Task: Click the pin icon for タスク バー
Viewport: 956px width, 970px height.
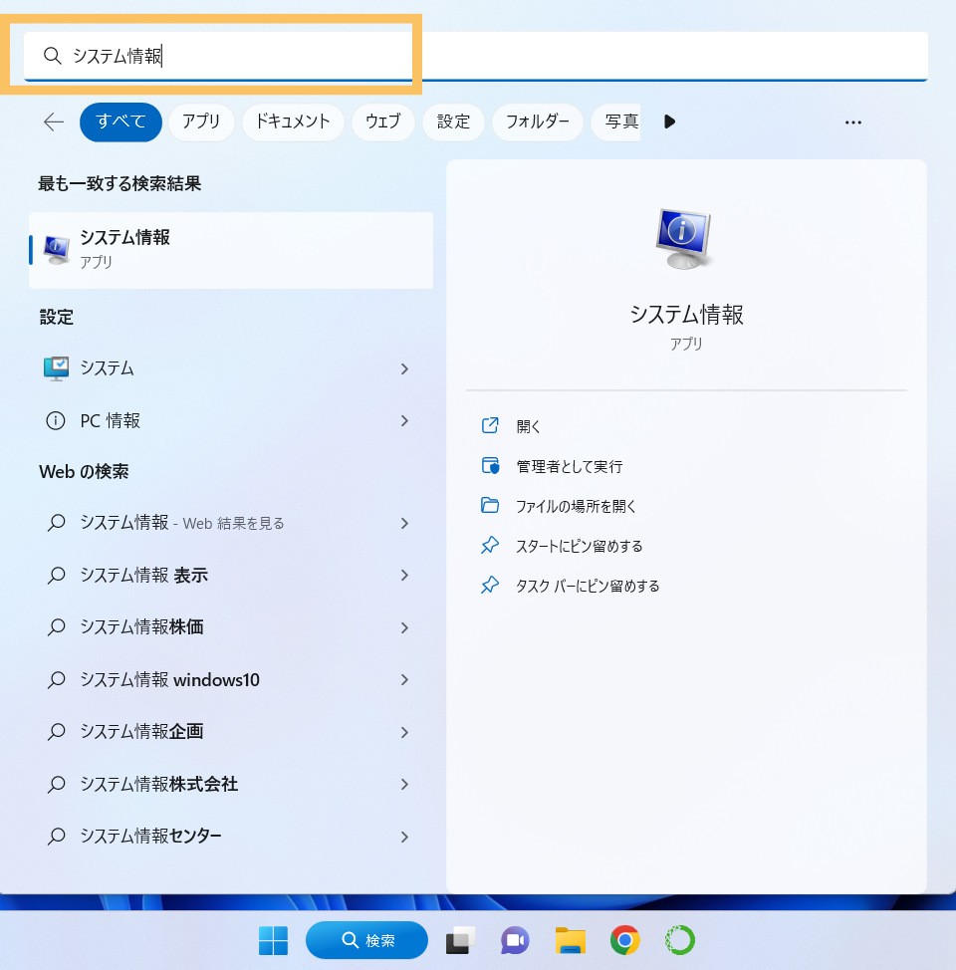Action: [490, 585]
